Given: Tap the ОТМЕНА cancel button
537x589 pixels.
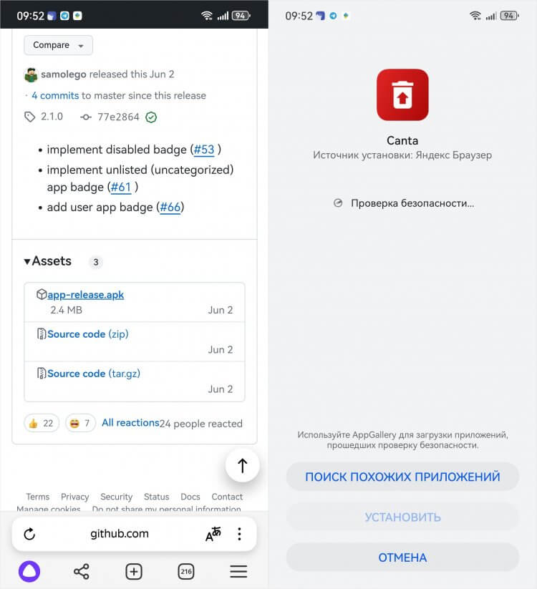Looking at the screenshot, I should [x=402, y=558].
